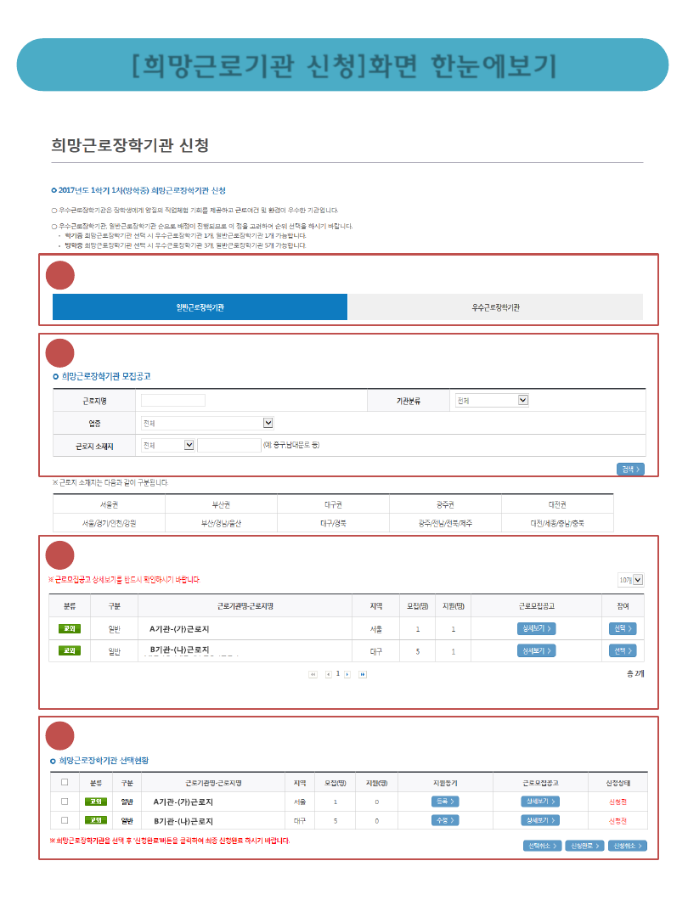Jump to last page of recruitment list
The image size is (688, 917).
[363, 674]
